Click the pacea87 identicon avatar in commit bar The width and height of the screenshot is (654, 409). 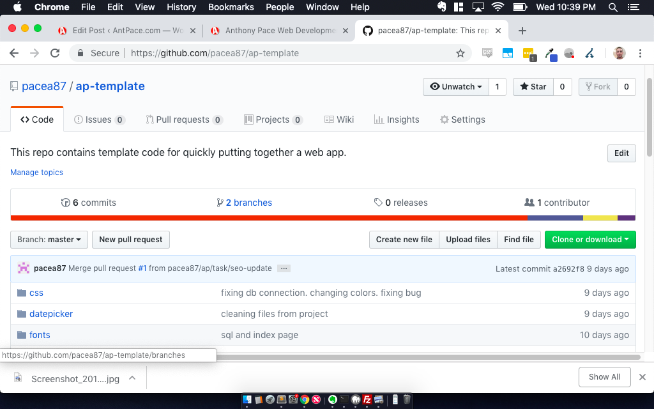click(x=24, y=268)
